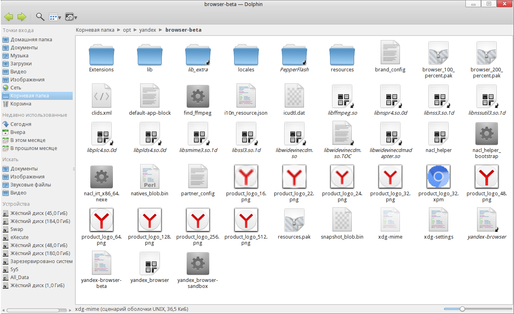Select the yandex_browser-sandbox executable

pyautogui.click(x=198, y=270)
